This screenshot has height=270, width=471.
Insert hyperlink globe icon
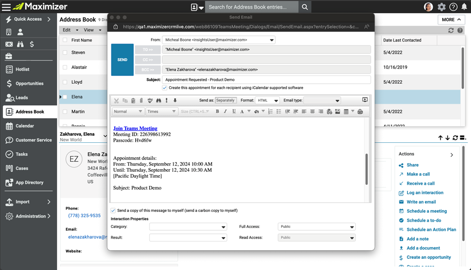[329, 111]
